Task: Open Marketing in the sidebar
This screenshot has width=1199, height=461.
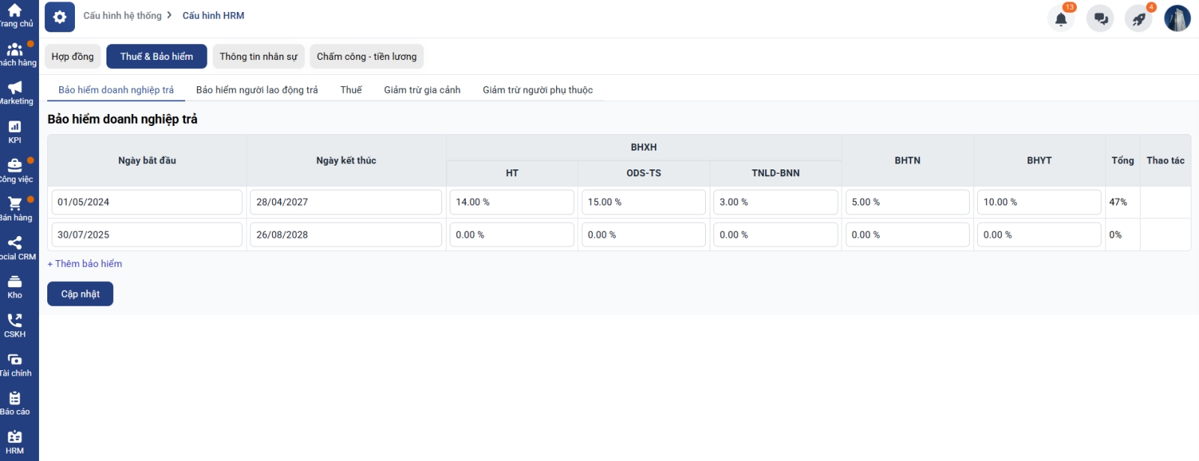Action: (15, 92)
